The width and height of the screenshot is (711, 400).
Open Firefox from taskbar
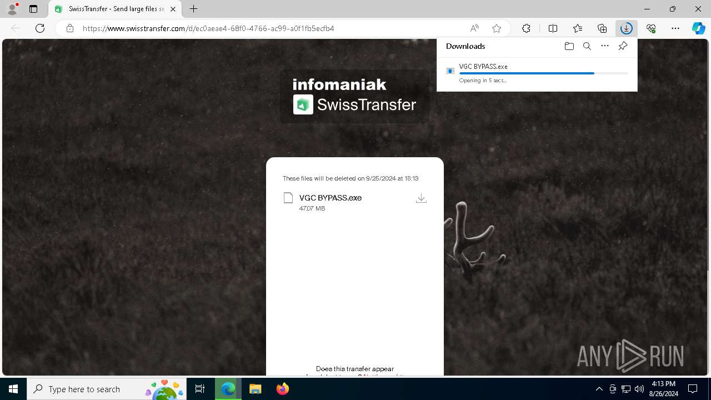(283, 389)
